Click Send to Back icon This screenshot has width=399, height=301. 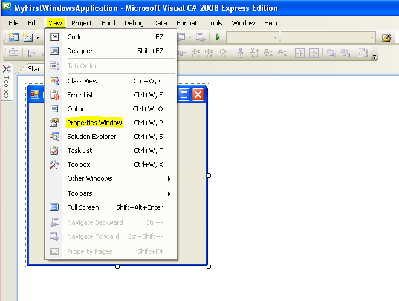345,53
